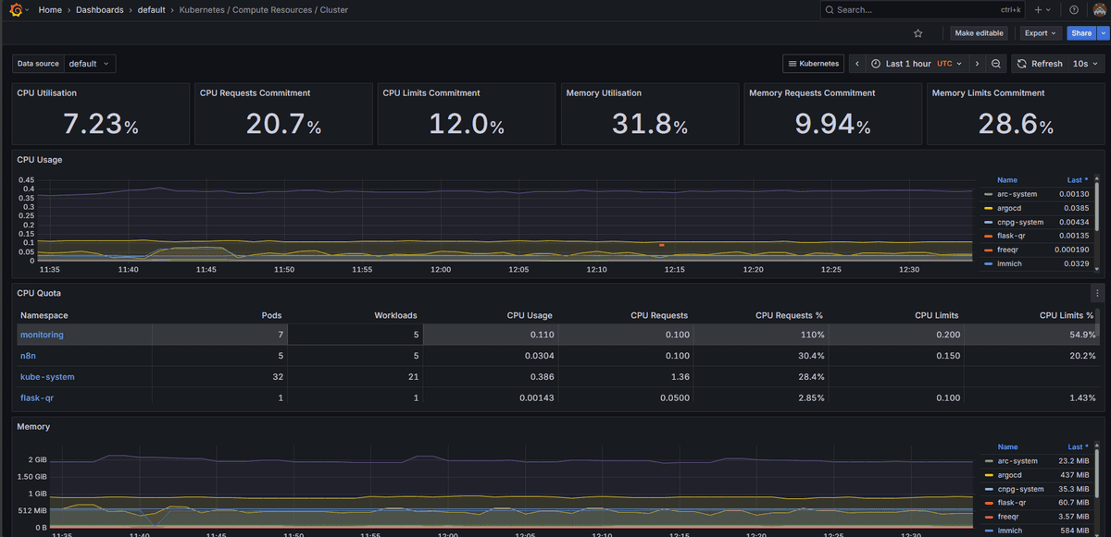Open the monitoring namespace link
Image resolution: width=1111 pixels, height=537 pixels.
coord(42,334)
